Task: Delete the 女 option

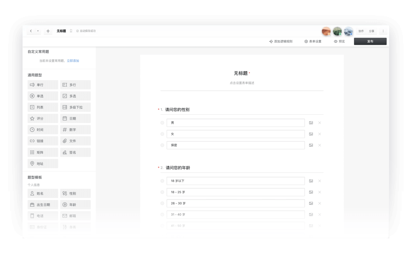Action: tap(320, 134)
